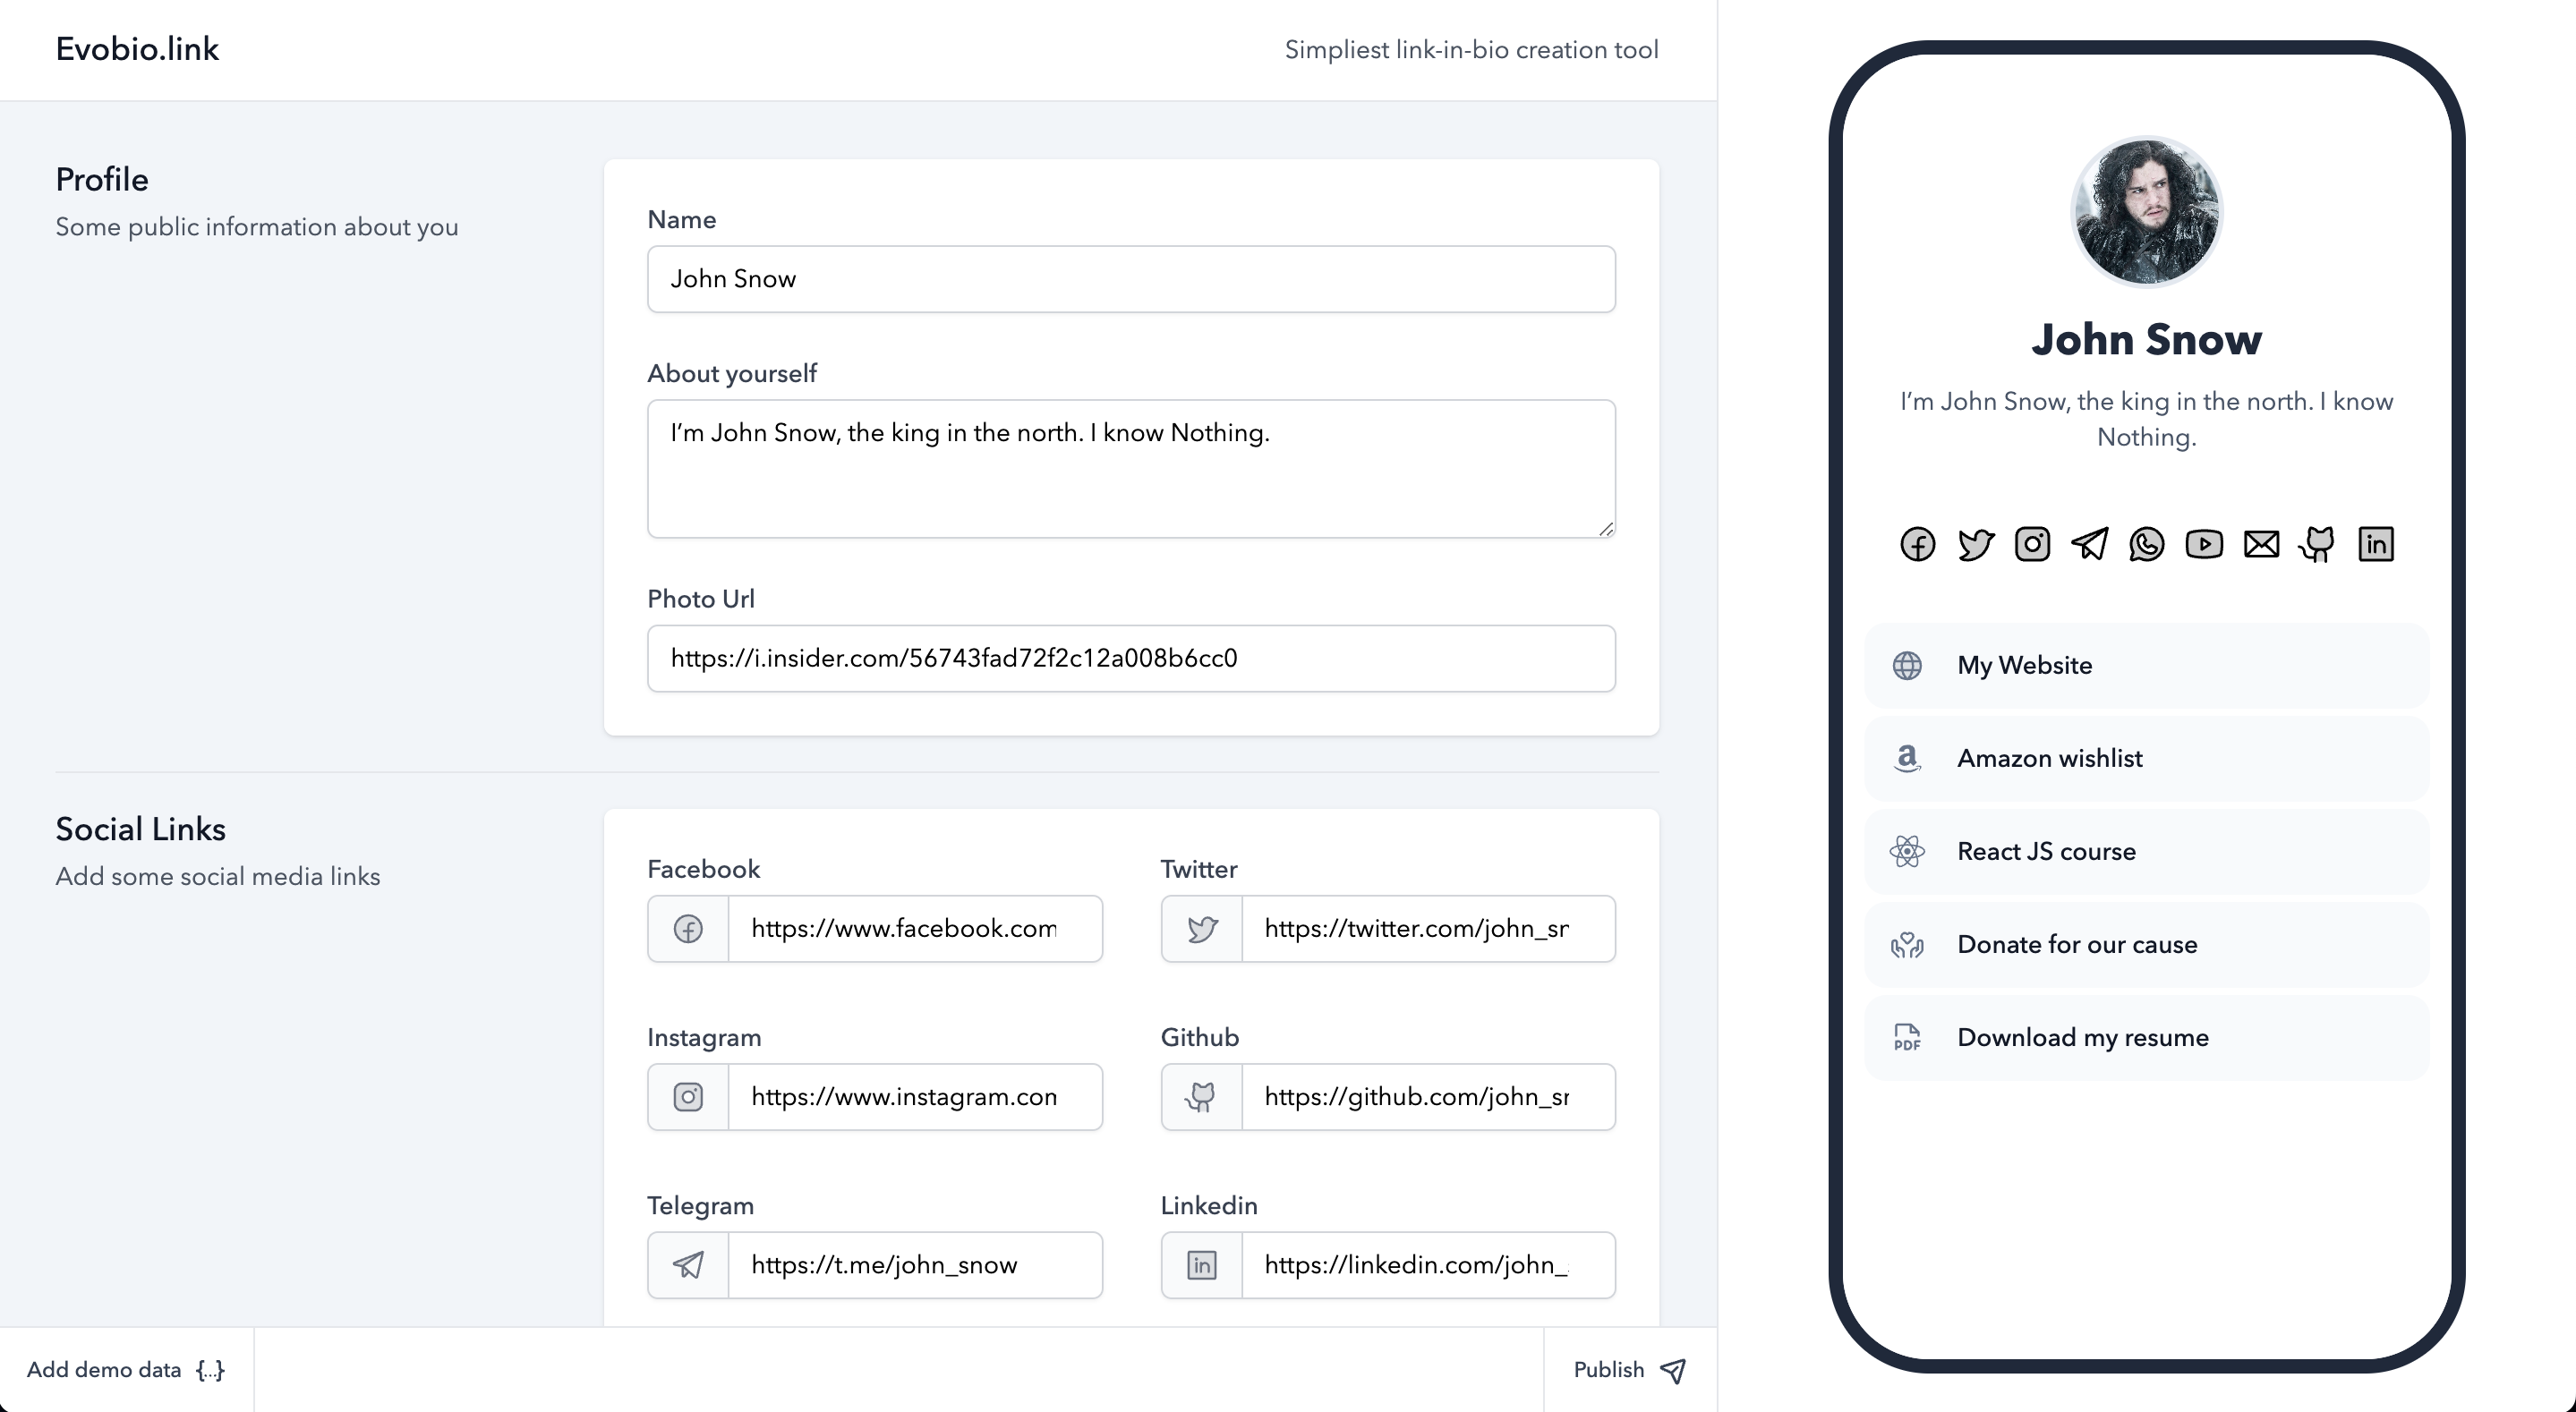Click the Amazon logo icon on the wishlist link
This screenshot has width=2576, height=1412.
click(1907, 758)
